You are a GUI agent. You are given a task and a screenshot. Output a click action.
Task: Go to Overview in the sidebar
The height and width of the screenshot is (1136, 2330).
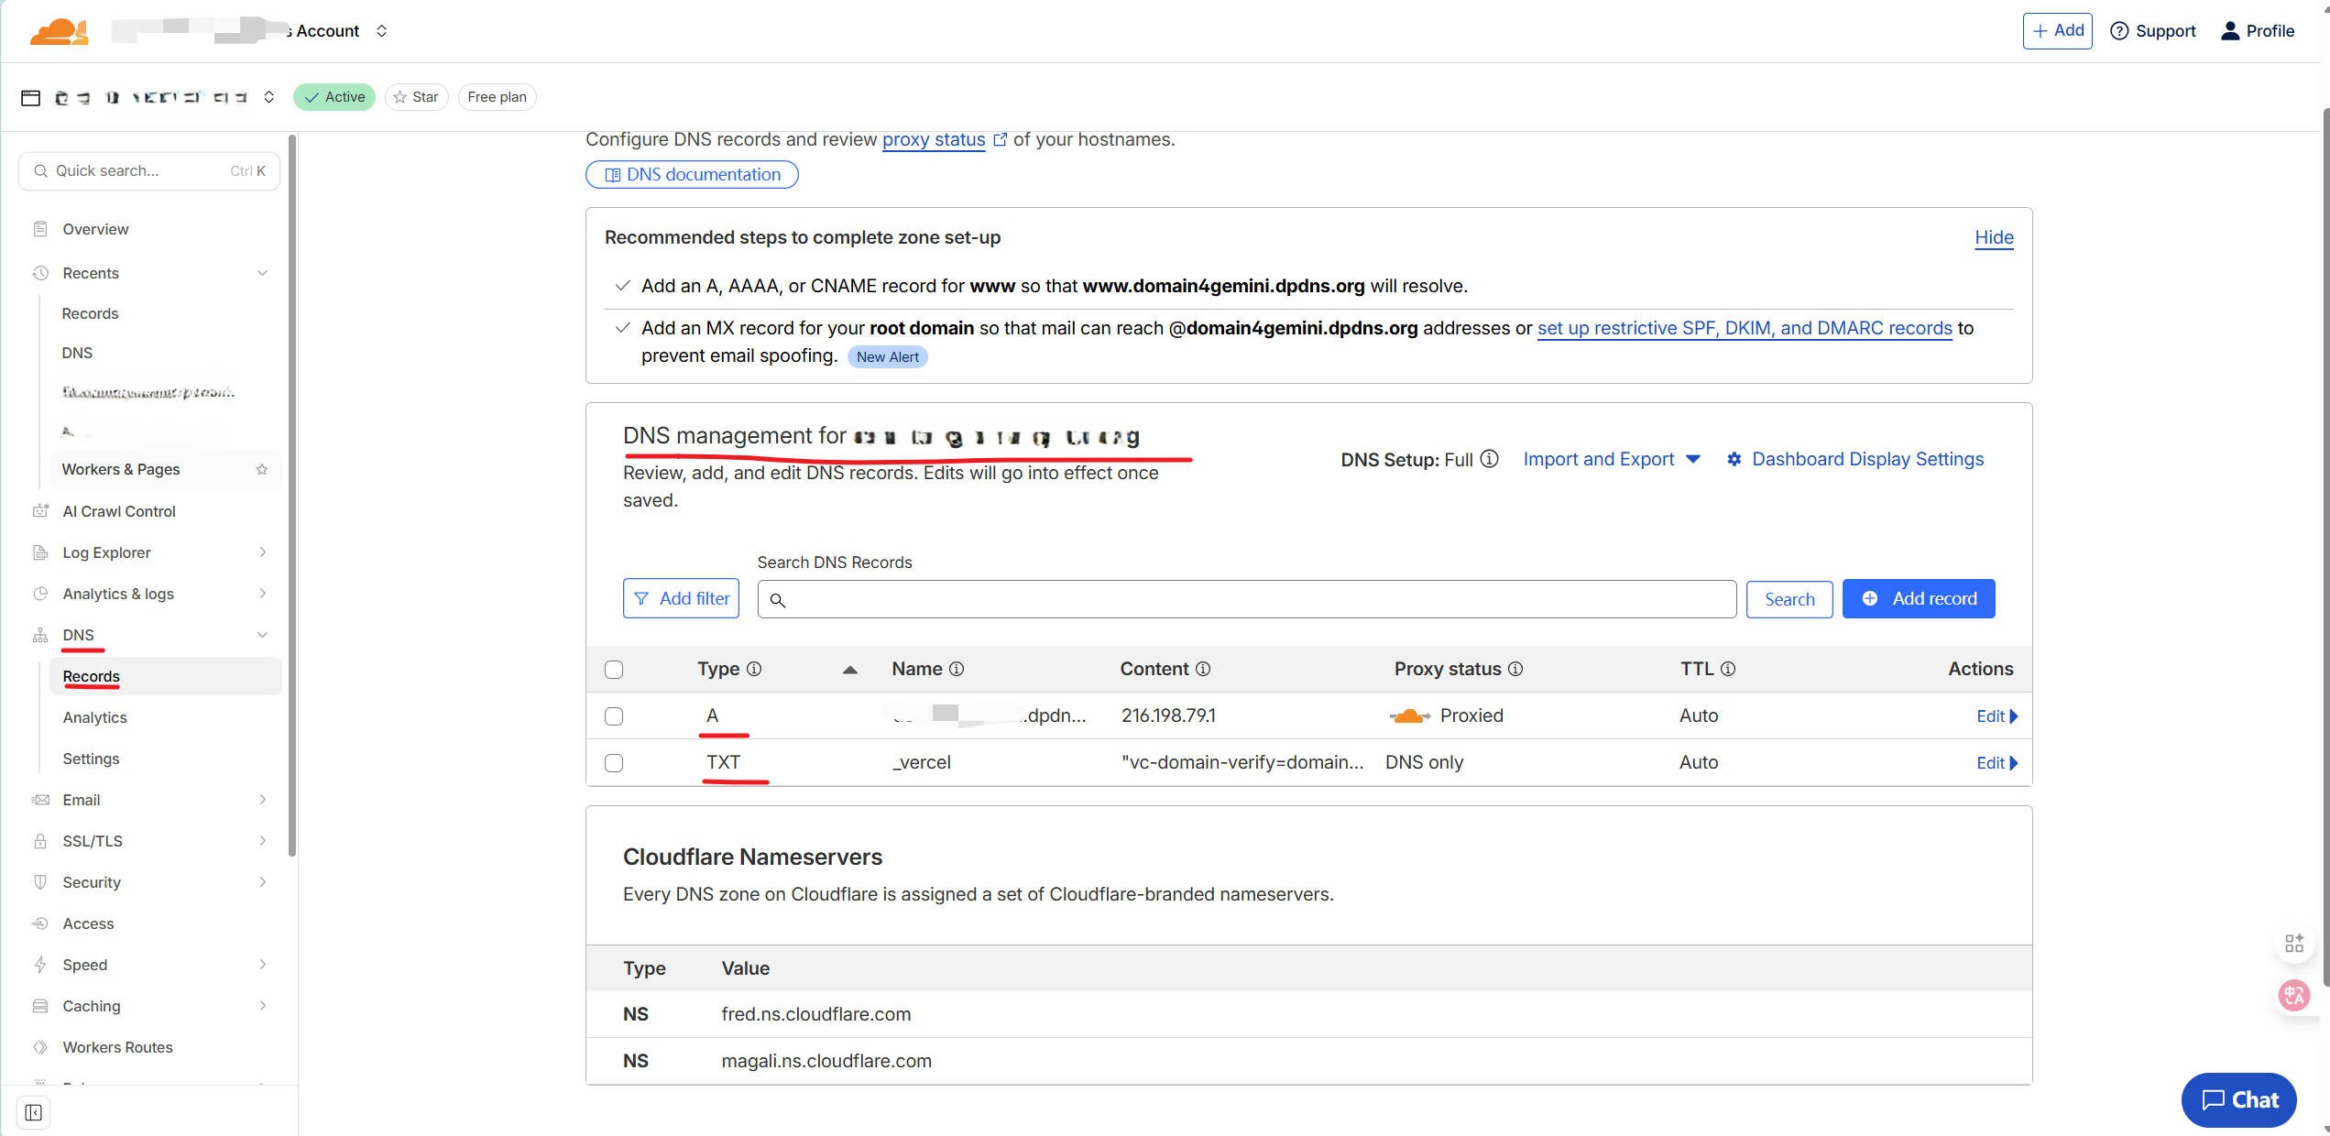pos(95,229)
